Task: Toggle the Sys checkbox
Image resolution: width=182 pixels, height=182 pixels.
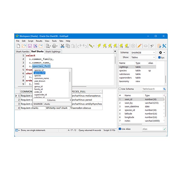Action: (x=160, y=57)
